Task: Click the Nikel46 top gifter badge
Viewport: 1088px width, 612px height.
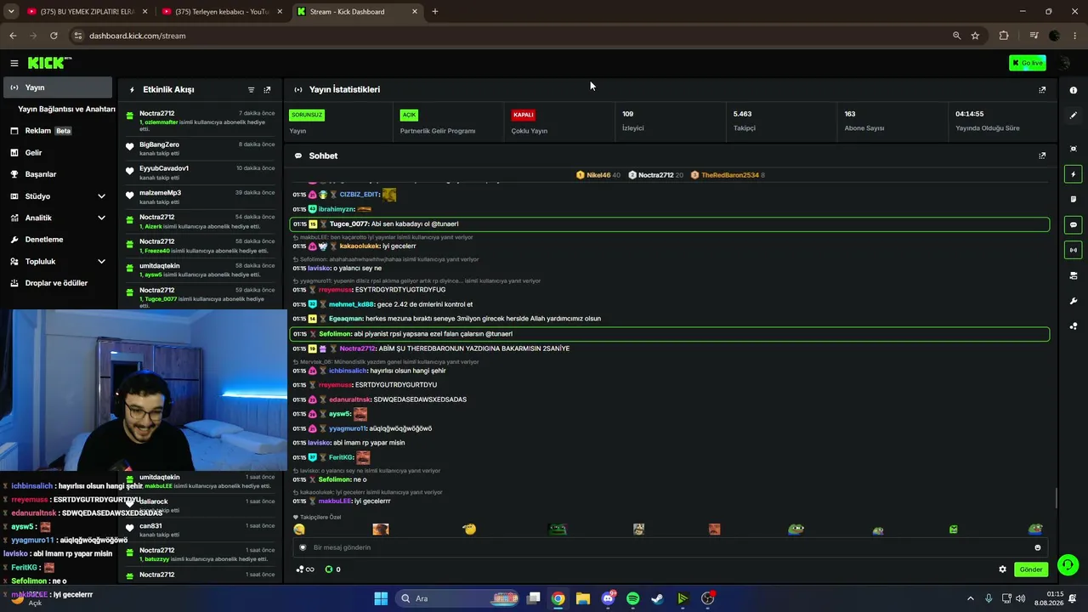Action: coord(598,175)
